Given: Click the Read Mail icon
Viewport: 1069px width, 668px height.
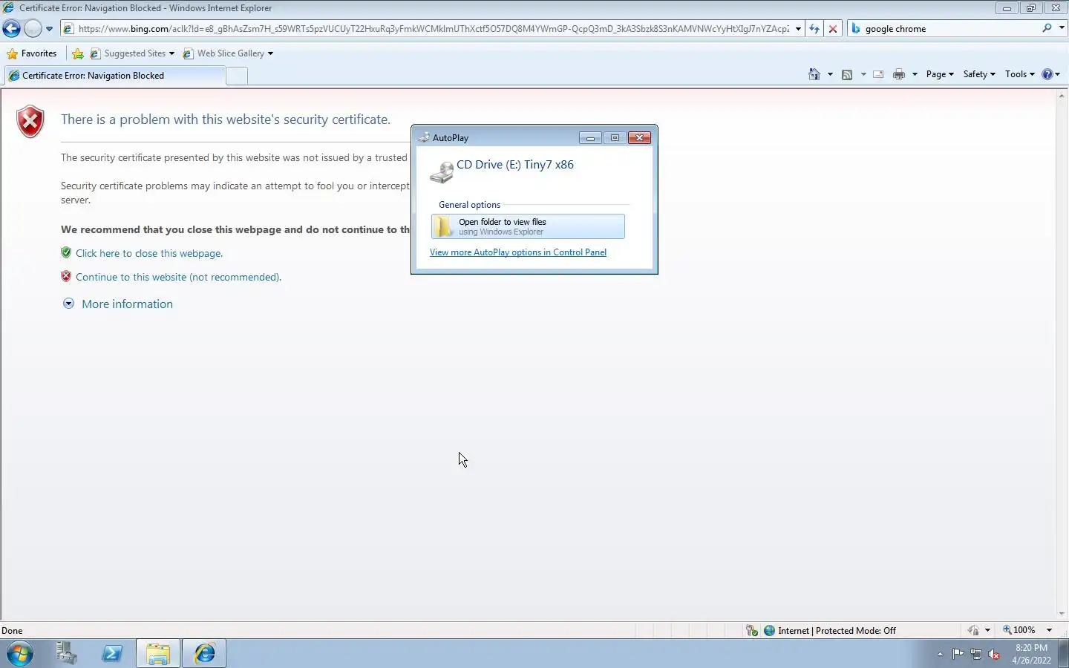Looking at the screenshot, I should click(x=878, y=74).
